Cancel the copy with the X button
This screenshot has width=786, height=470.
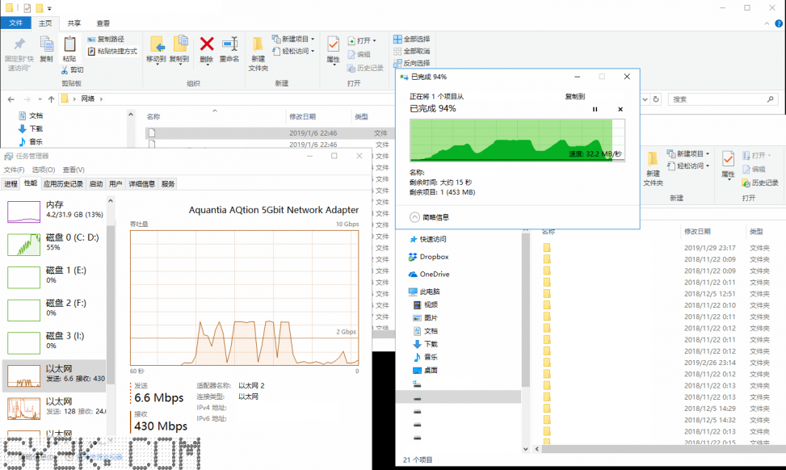click(x=620, y=109)
